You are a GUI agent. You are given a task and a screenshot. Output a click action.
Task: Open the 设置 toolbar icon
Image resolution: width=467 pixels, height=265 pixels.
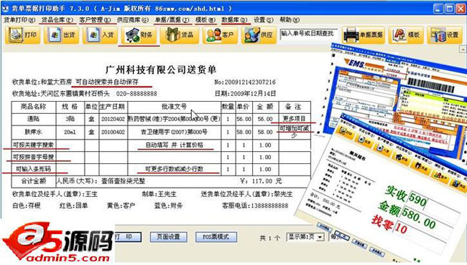click(x=445, y=35)
